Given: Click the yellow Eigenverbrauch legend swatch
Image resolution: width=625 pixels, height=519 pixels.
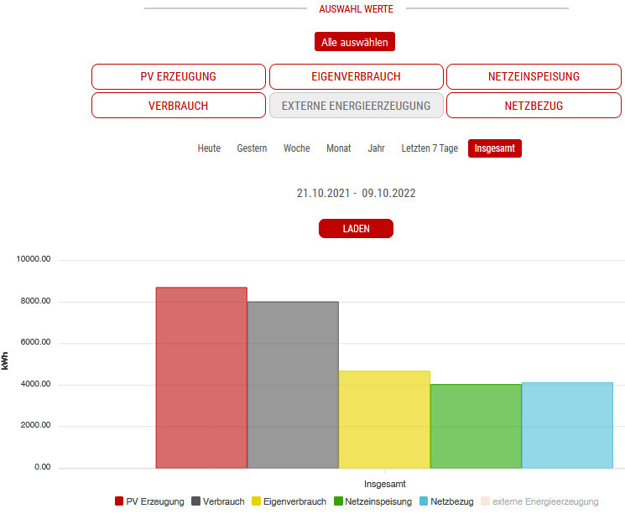Looking at the screenshot, I should tap(255, 501).
